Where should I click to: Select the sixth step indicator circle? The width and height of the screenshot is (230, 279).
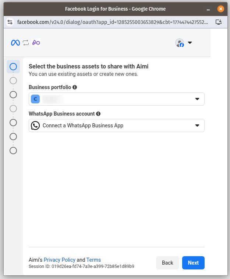click(x=13, y=137)
